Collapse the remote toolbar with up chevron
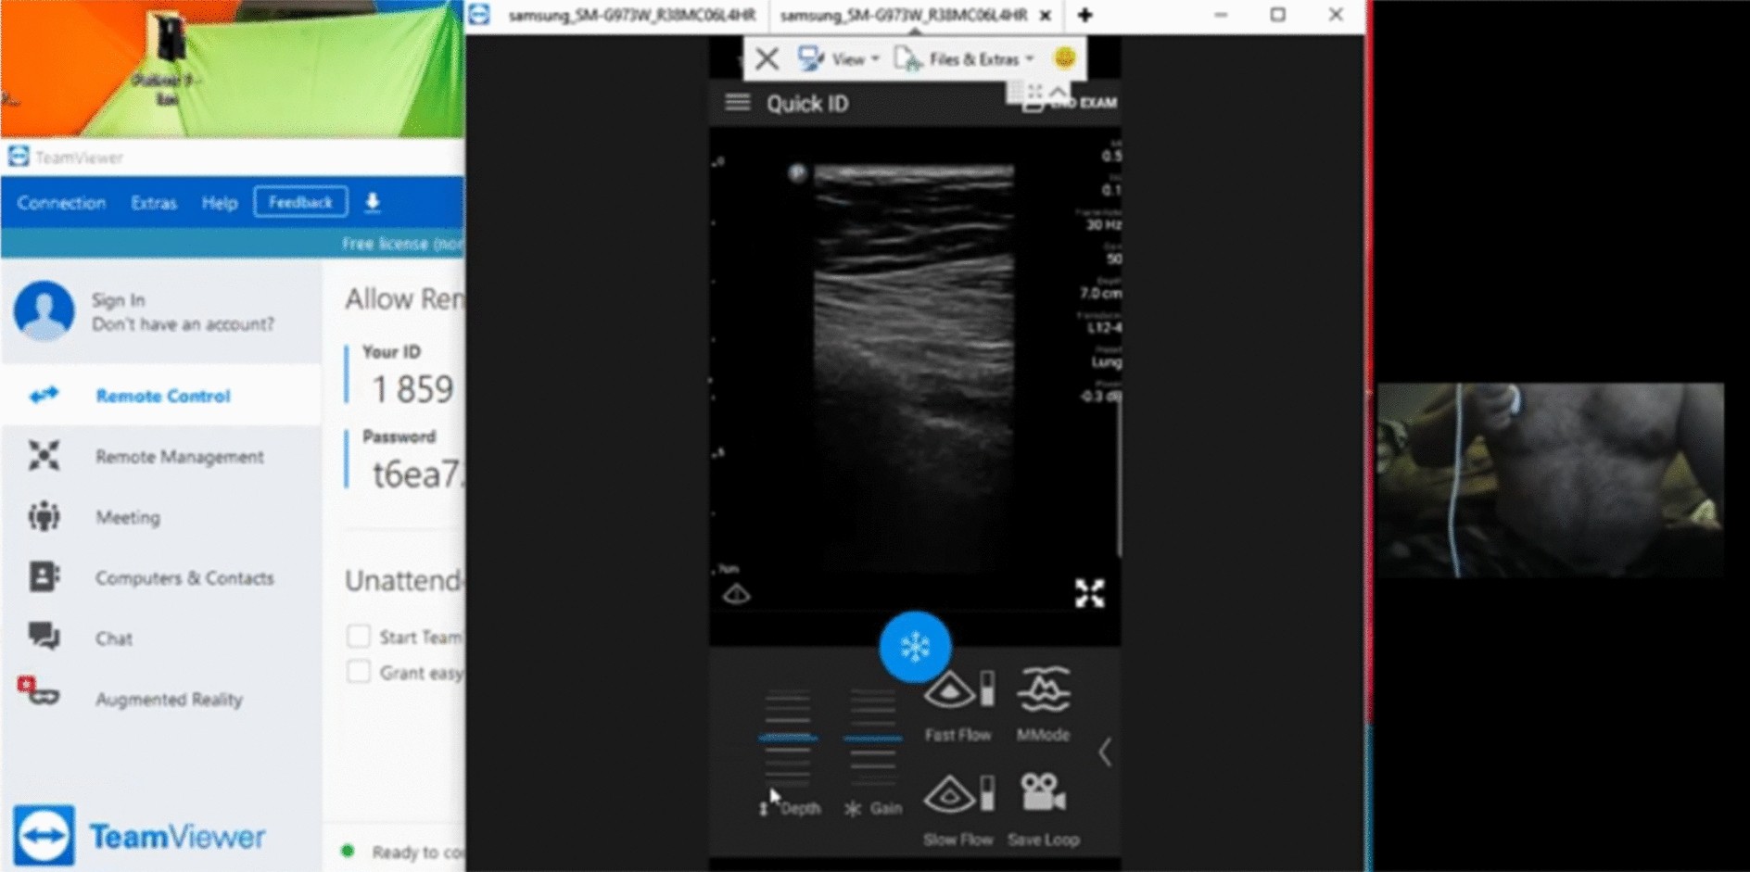1750x872 pixels. [1058, 91]
